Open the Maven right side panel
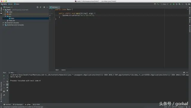This screenshot has height=108, width=191. 190,20
